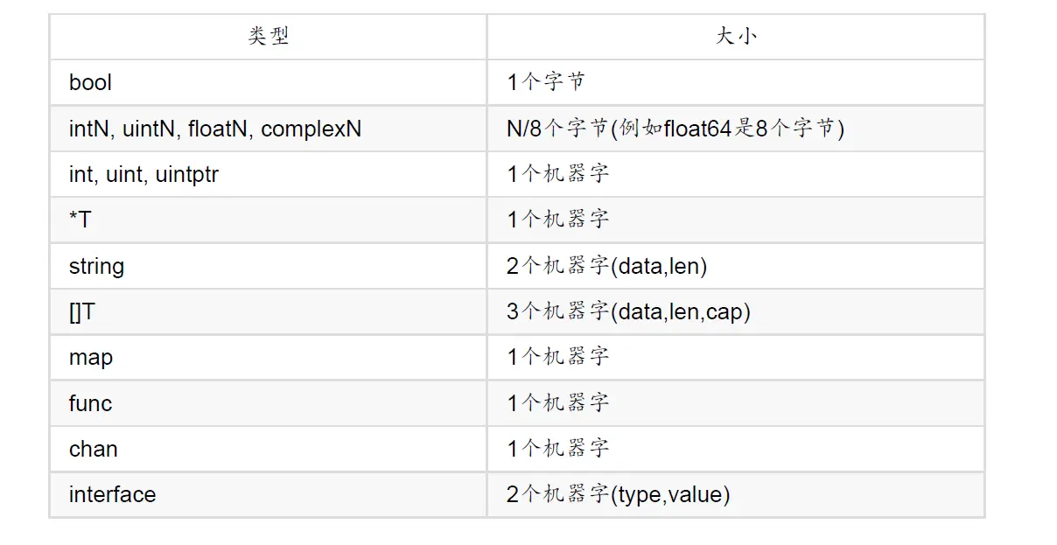The width and height of the screenshot is (1057, 545).
Task: Click the size cell beside chan
Action: (x=557, y=449)
